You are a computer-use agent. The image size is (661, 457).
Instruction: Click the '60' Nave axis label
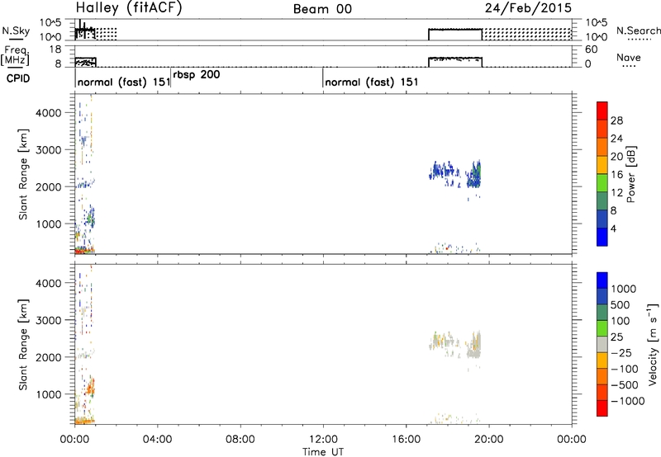[x=591, y=49]
